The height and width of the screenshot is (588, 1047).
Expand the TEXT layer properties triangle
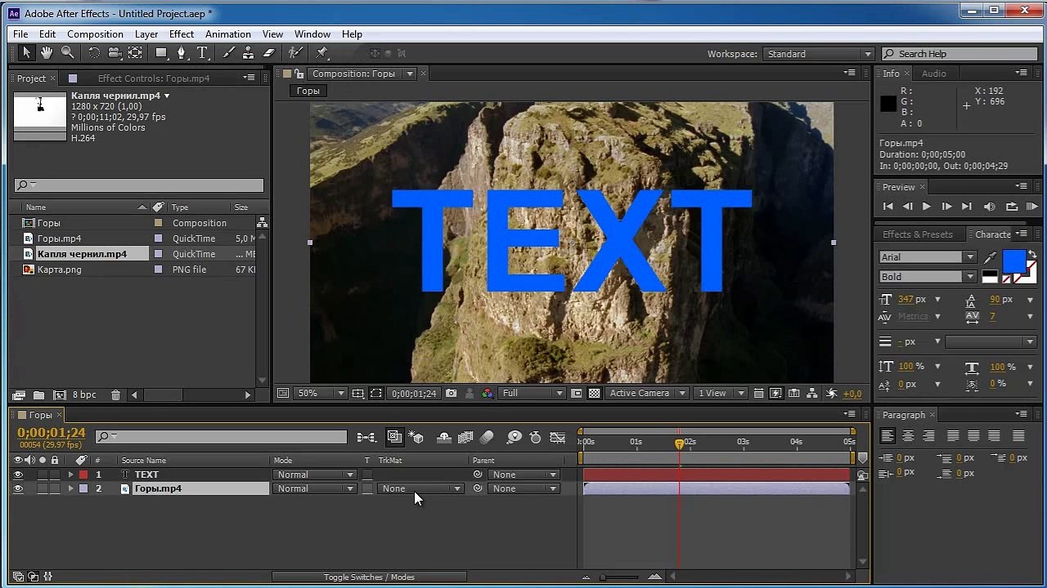click(x=70, y=474)
